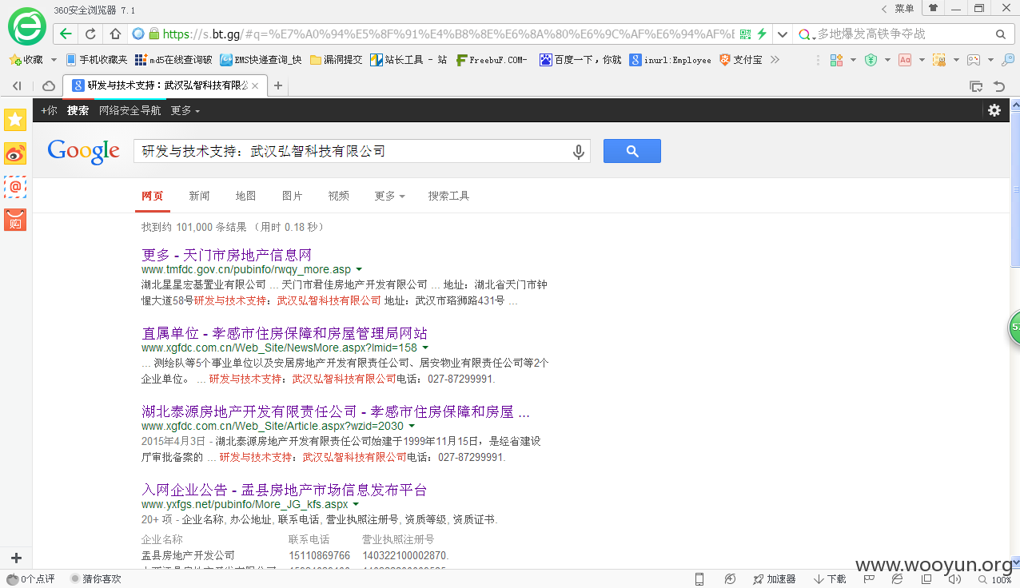Open the green arrow beside the yxfgs.net URL

(x=356, y=505)
